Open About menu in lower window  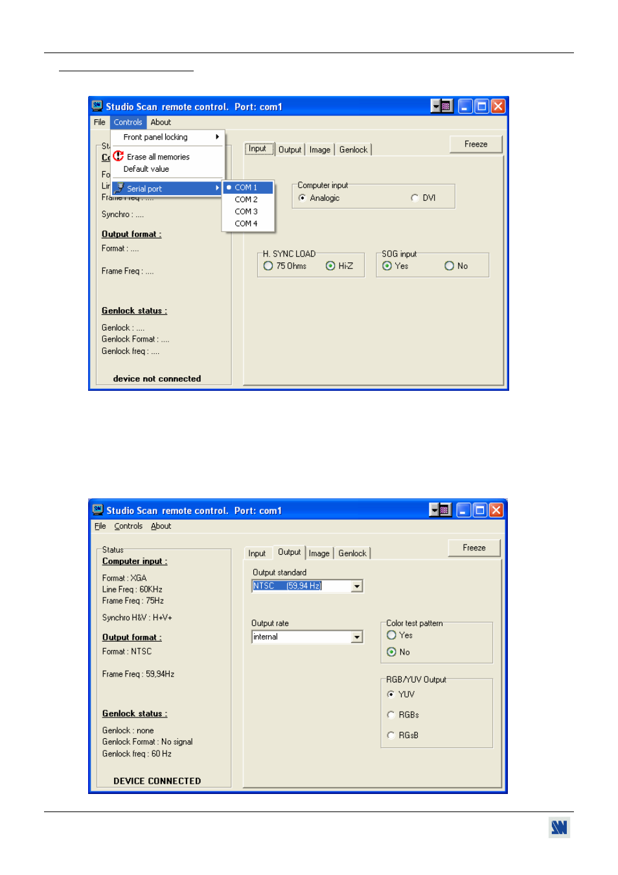tap(161, 526)
